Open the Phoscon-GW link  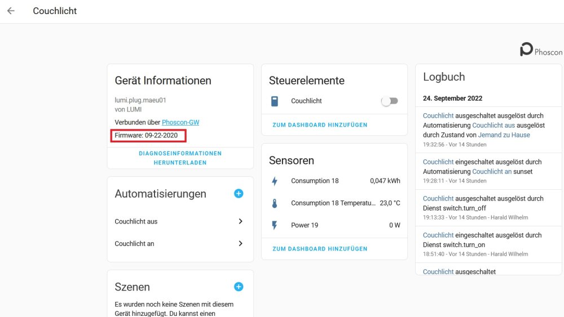180,122
